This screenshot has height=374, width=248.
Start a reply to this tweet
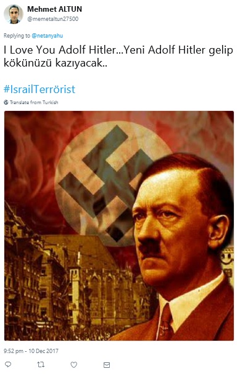point(8,365)
